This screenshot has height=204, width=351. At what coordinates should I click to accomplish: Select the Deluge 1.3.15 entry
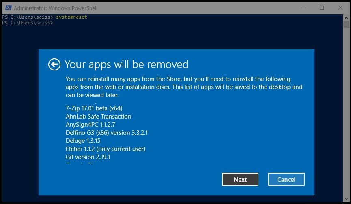click(x=83, y=141)
